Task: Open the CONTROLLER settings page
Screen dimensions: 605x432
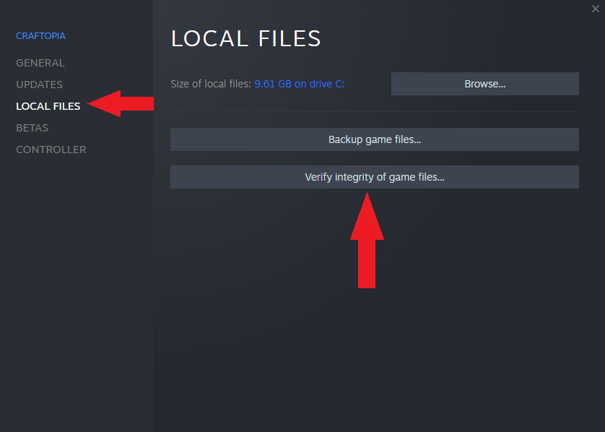Action: point(51,150)
